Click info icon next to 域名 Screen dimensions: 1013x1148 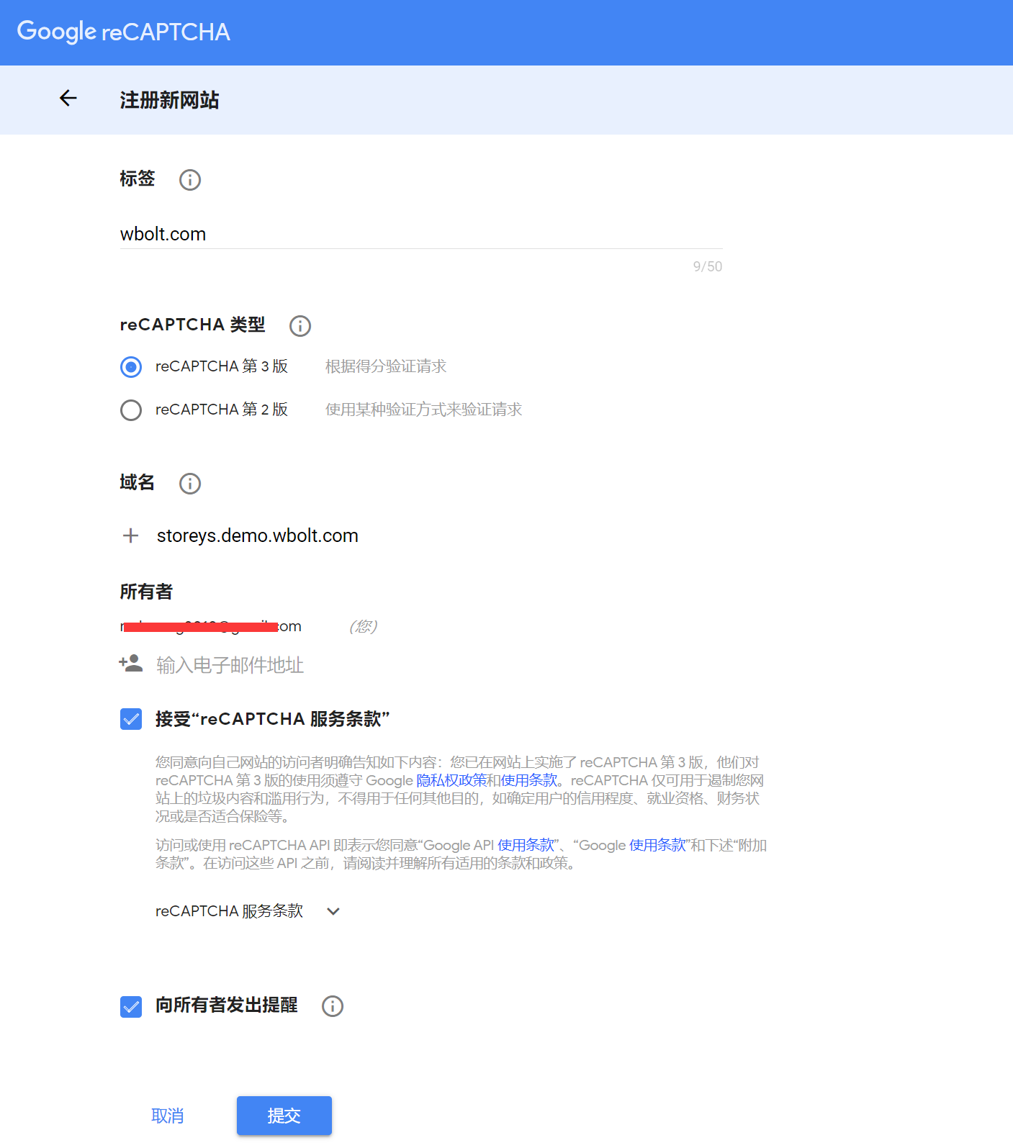[x=190, y=484]
